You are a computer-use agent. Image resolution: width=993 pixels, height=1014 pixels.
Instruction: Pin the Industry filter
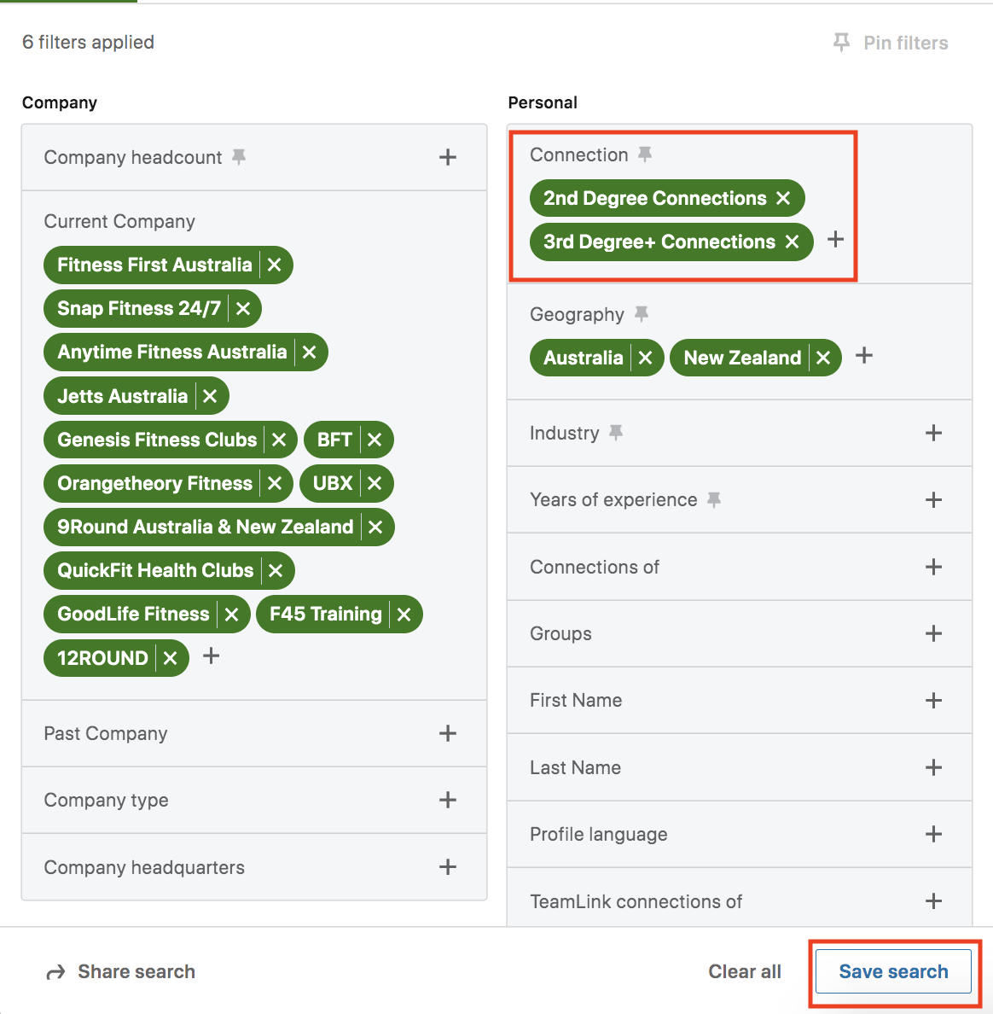click(616, 433)
